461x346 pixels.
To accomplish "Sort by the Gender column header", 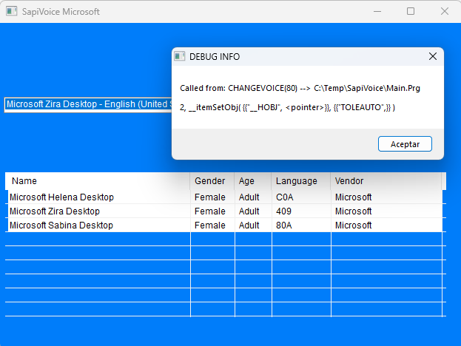I will coord(212,181).
